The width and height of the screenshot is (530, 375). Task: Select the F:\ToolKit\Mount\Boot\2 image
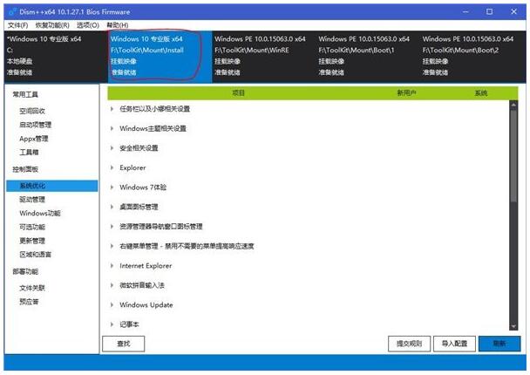(472, 56)
